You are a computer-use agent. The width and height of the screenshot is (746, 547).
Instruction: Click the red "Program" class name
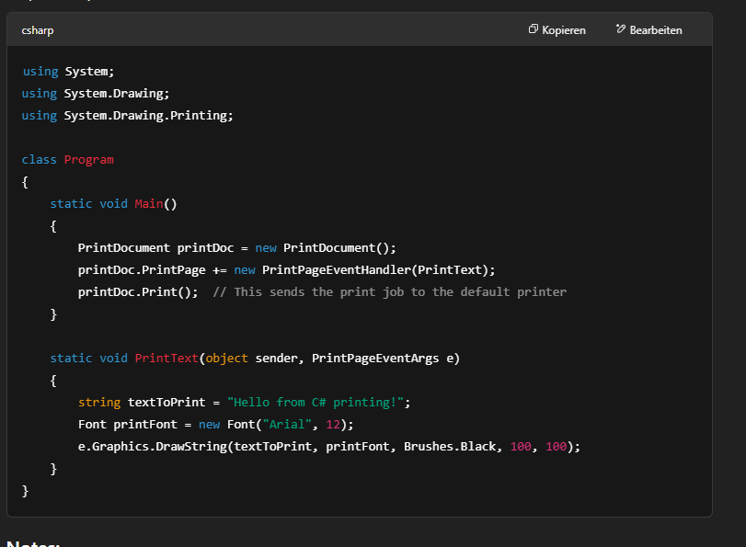[89, 160]
